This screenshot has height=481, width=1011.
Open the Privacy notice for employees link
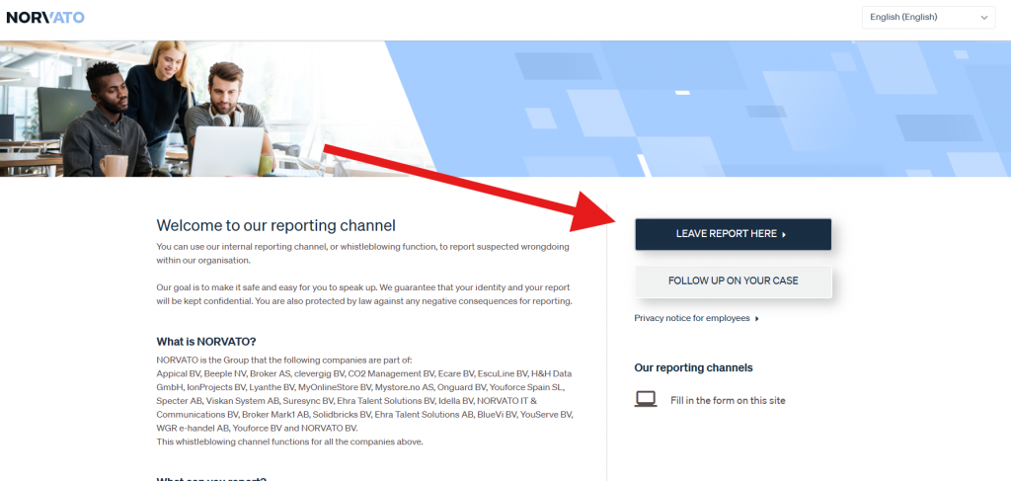pos(692,318)
